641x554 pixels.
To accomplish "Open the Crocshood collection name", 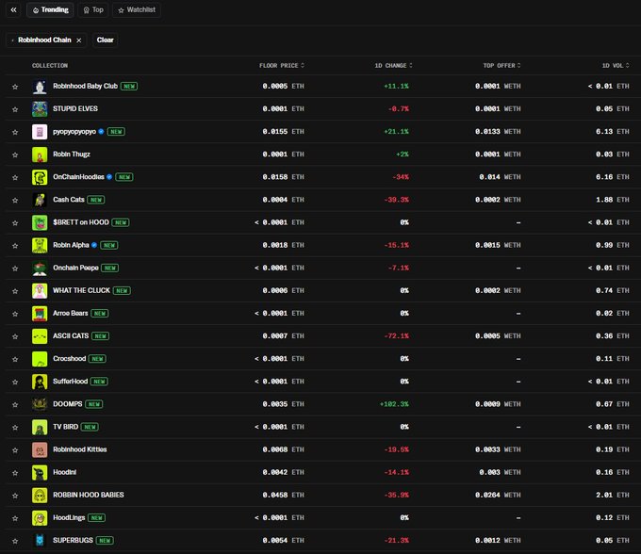I will 69,359.
